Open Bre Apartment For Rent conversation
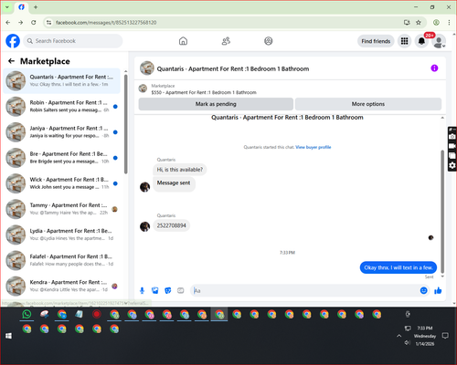The image size is (457, 365). tap(62, 158)
